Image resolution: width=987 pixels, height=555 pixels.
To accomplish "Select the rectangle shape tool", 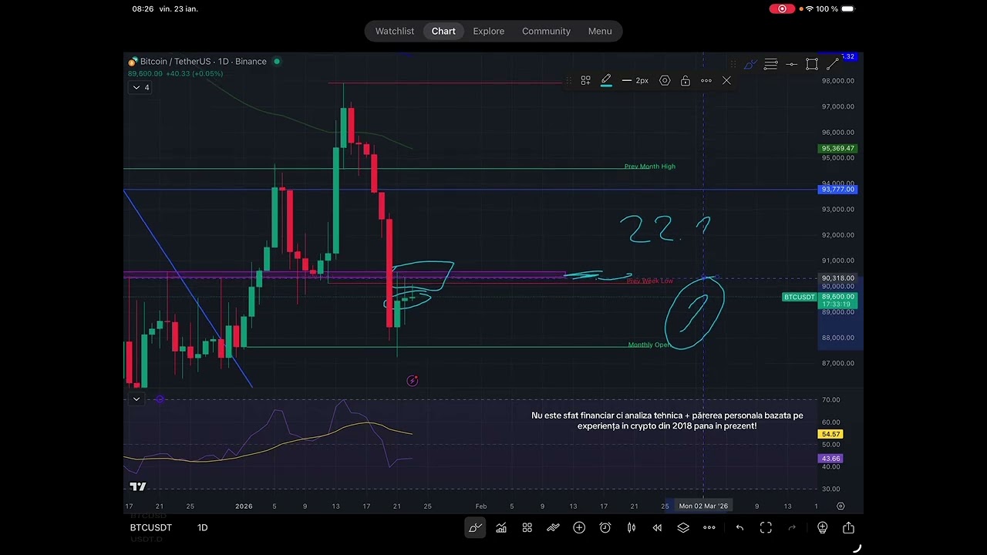I will (x=812, y=65).
